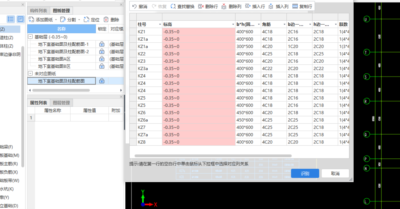Image resolution: width=400 pixels, height=209 pixels.
Task: Open the h边一 column header dropdown
Action: coord(336,24)
